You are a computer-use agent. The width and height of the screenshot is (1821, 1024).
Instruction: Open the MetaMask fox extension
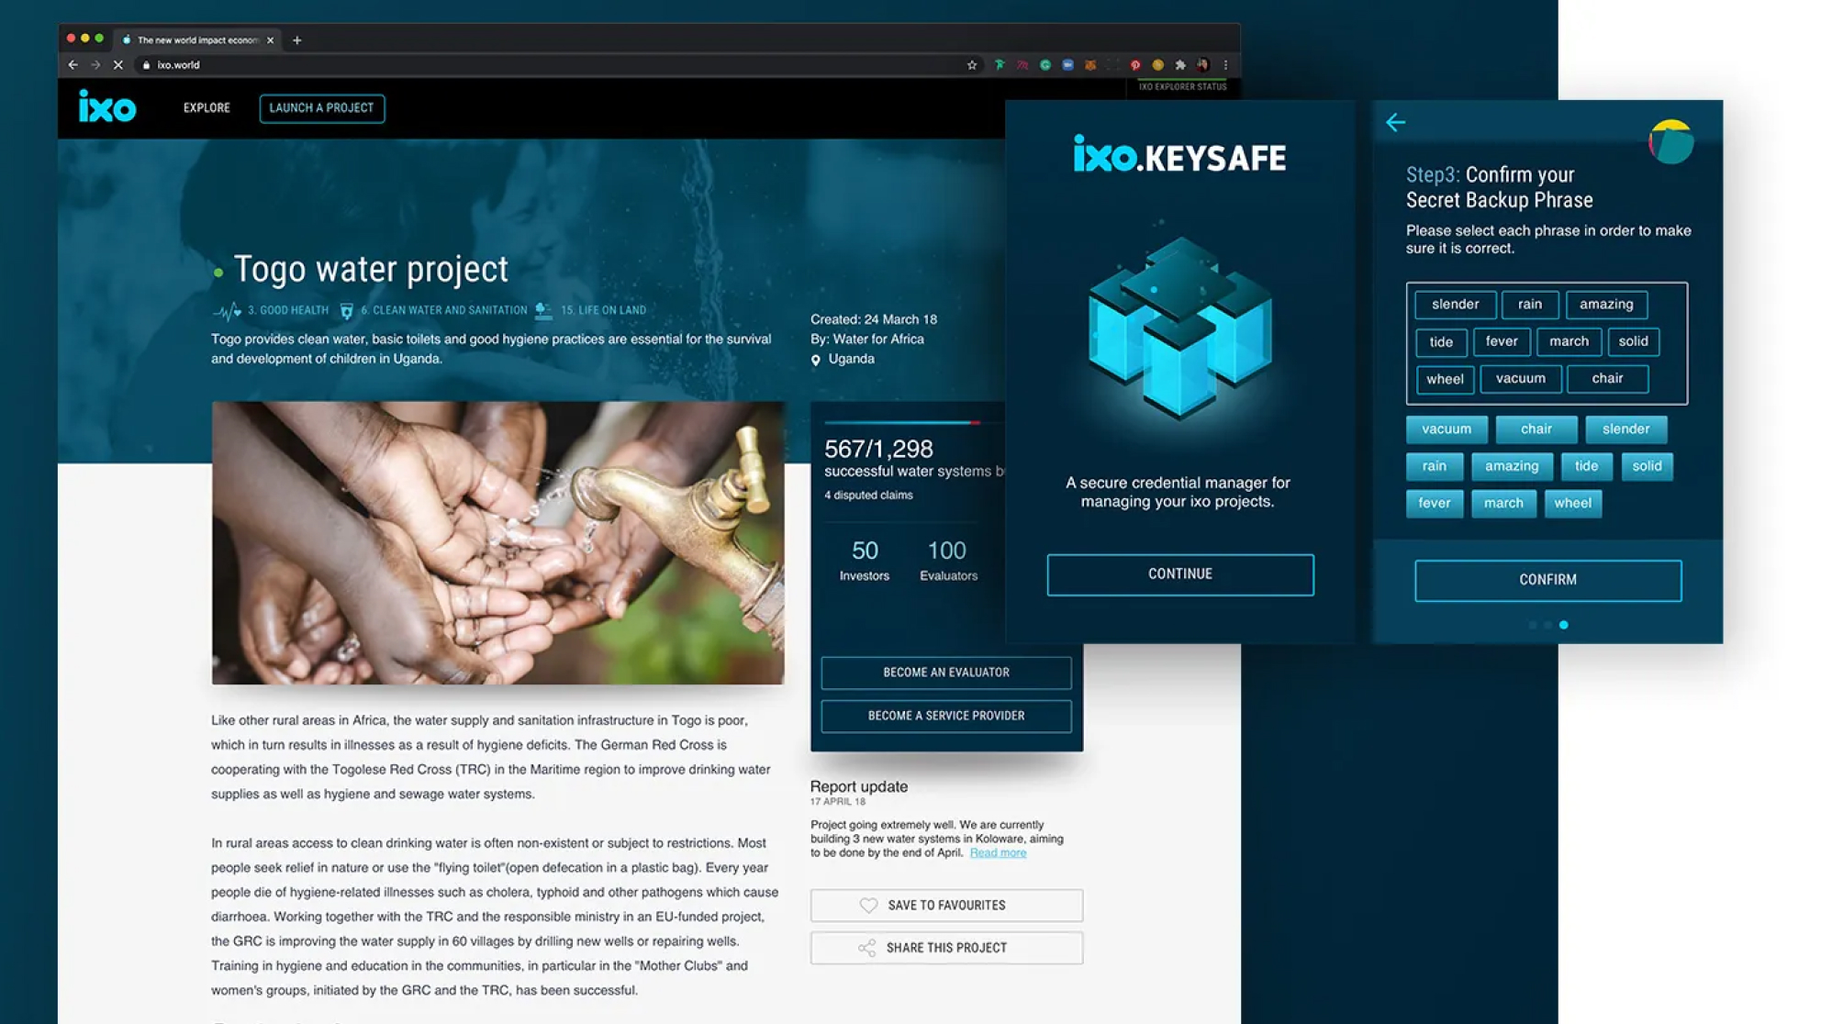pyautogui.click(x=1090, y=65)
